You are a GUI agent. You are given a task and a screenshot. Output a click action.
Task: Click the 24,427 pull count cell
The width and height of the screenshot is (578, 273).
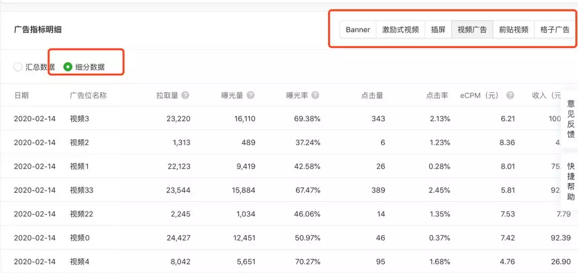pos(178,238)
